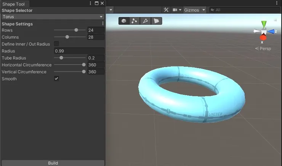Viewport: 282px width, 166px height.
Task: Open the Torus shape selector dropdown
Action: tap(53, 17)
